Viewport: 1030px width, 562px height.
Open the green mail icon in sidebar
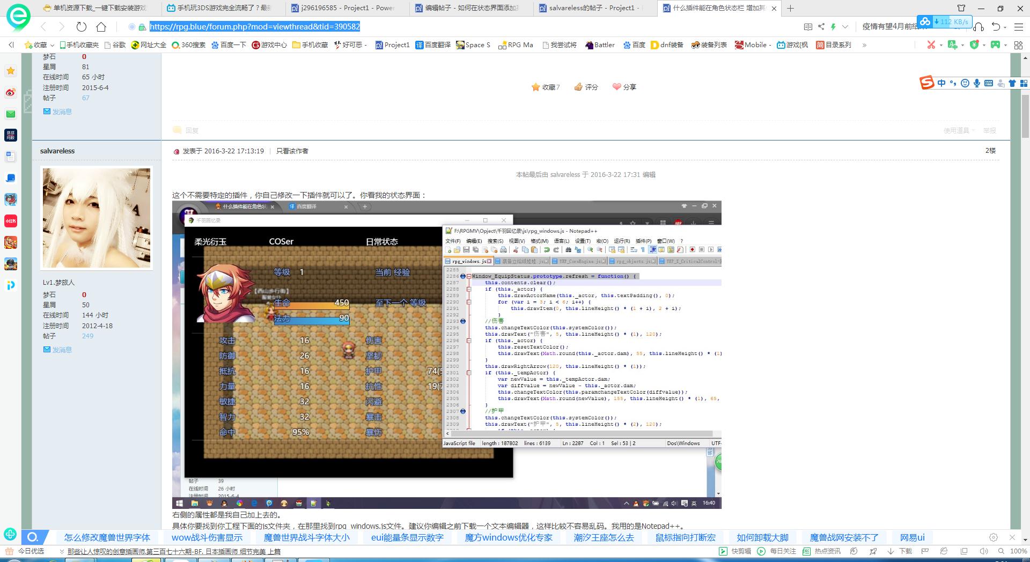11,114
